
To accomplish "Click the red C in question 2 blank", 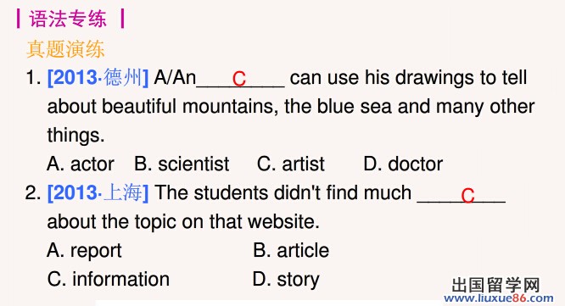I will (467, 196).
